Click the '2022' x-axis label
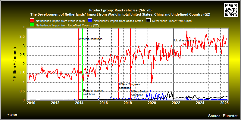This screenshot has height=120, width=241. click(176, 103)
